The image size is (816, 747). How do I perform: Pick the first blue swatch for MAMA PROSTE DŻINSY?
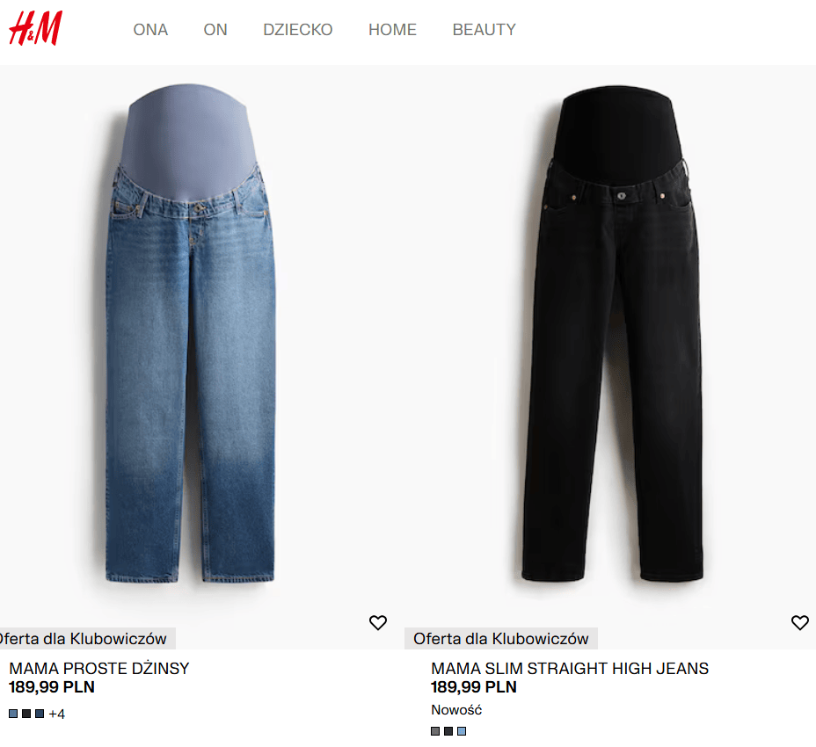[13, 714]
